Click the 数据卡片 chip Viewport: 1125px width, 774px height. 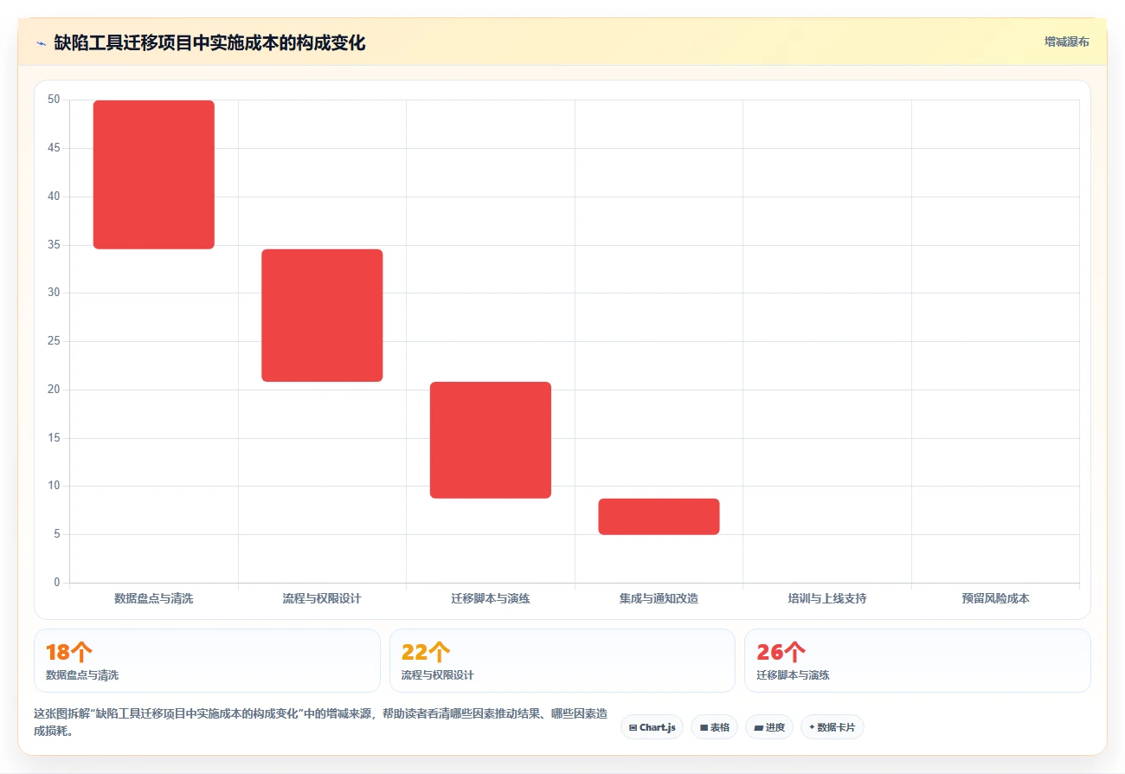pyautogui.click(x=832, y=727)
